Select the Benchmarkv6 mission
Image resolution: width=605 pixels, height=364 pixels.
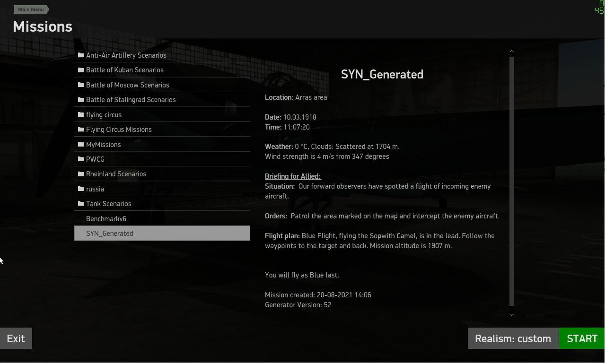[162, 219]
